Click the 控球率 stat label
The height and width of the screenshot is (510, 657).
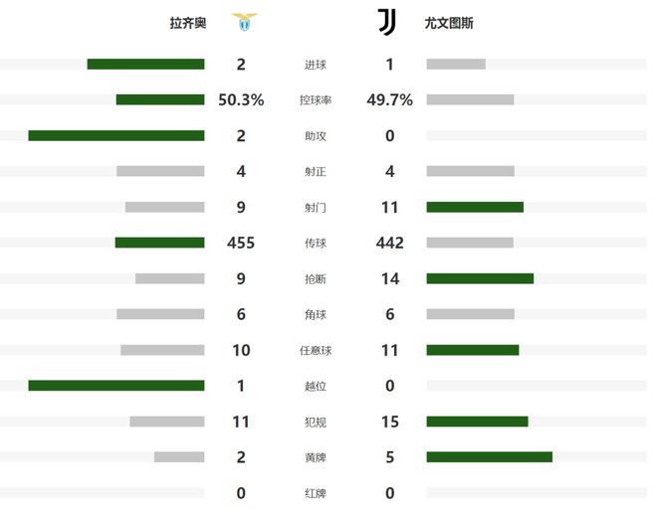(x=316, y=100)
